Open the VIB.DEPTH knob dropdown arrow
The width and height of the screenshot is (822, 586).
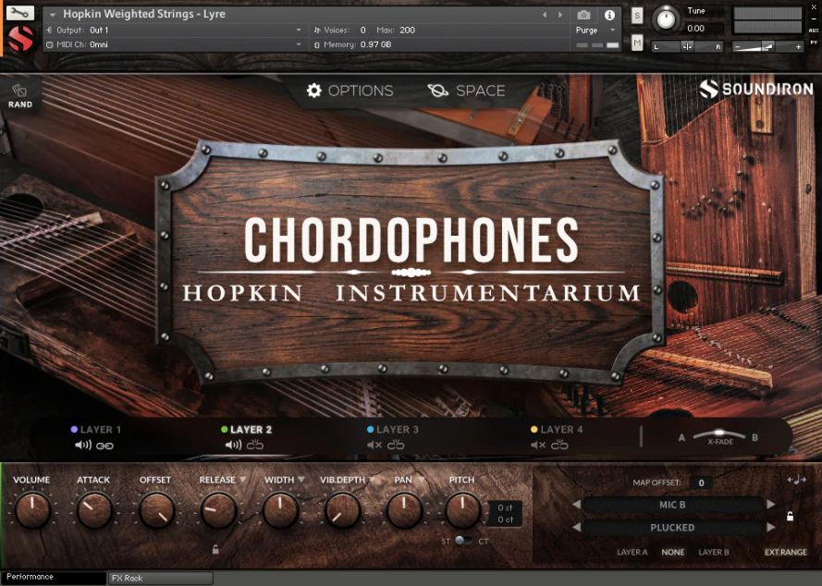point(373,480)
